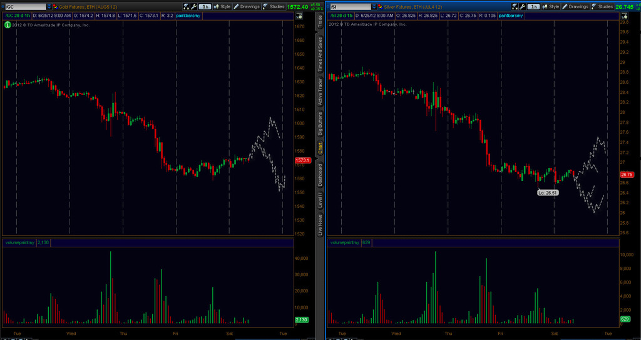The width and height of the screenshot is (641, 340).
Task: Switch to Times And Sales side tab
Action: click(x=320, y=53)
